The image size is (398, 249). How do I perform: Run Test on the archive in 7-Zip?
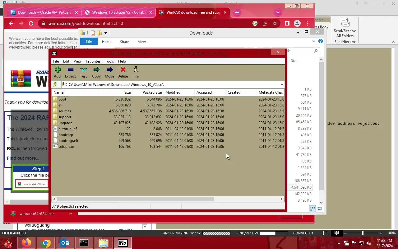tap(83, 72)
